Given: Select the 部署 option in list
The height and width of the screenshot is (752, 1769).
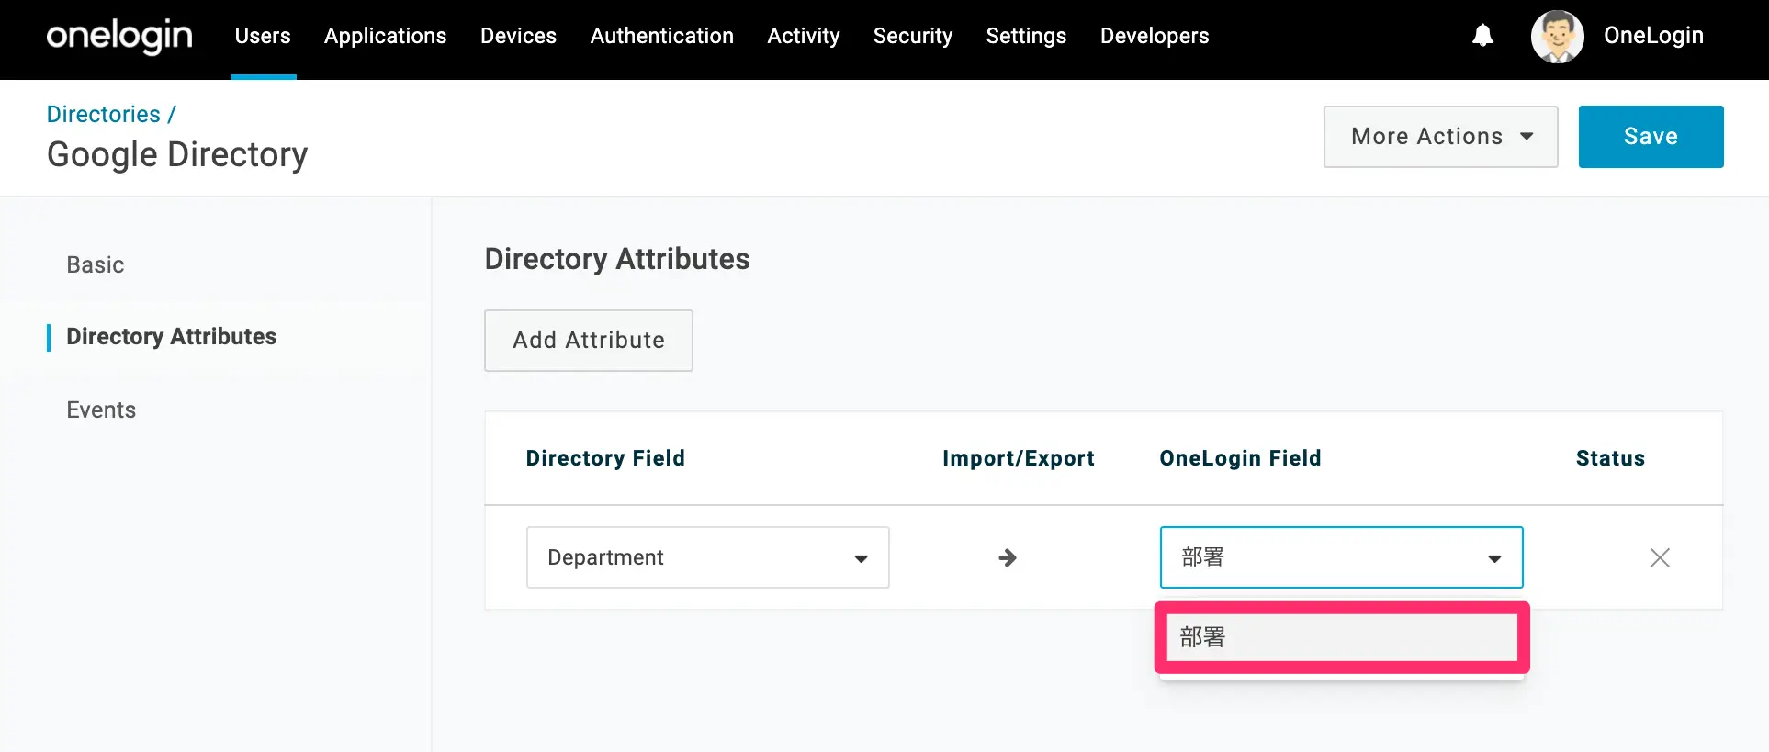Looking at the screenshot, I should 1341,637.
